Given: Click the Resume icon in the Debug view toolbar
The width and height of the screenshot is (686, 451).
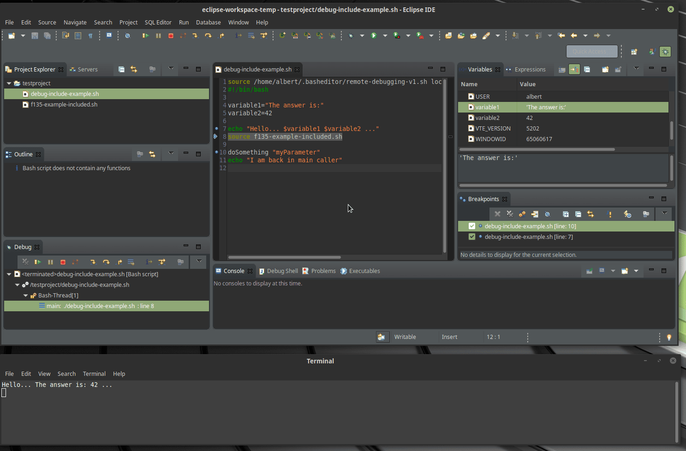Looking at the screenshot, I should click(x=37, y=262).
